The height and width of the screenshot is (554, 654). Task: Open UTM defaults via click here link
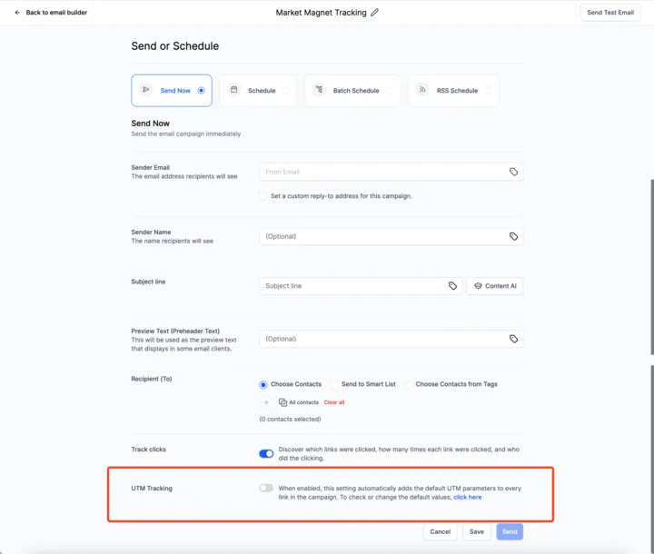(467, 498)
